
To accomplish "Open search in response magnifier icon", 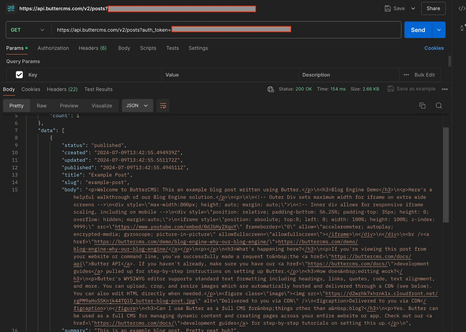I will point(439,106).
